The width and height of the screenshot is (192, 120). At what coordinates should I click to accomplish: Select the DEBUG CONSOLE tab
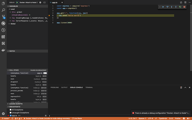[x=77, y=87]
